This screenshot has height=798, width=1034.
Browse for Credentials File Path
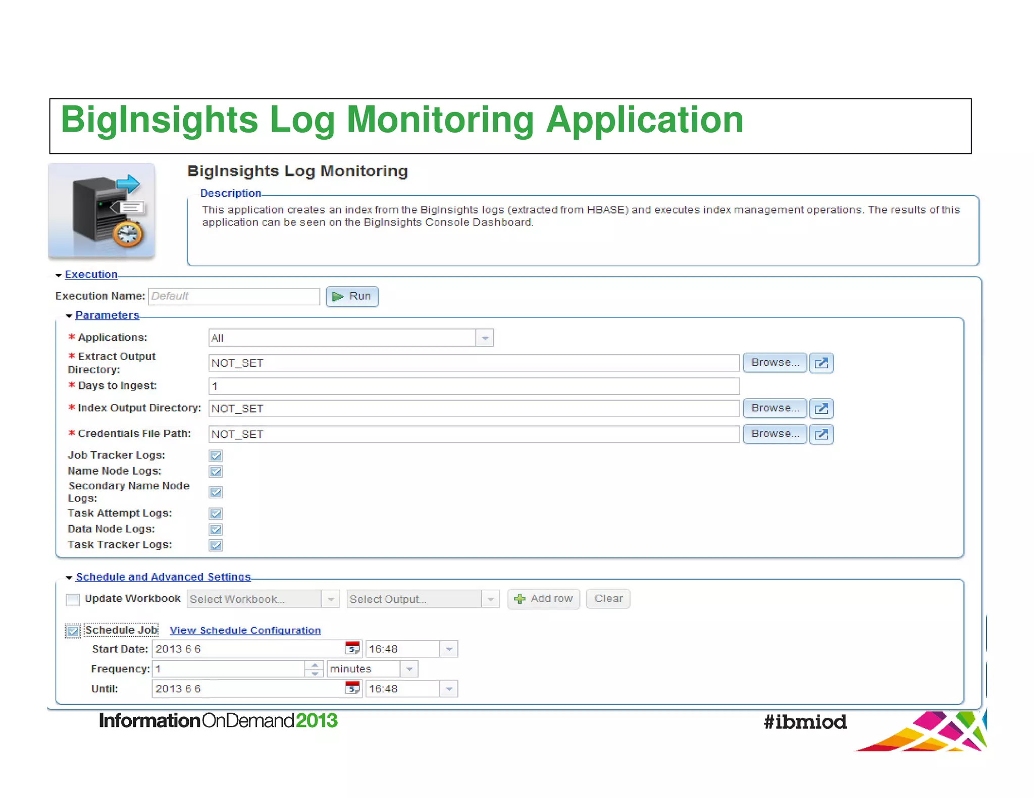(x=775, y=434)
